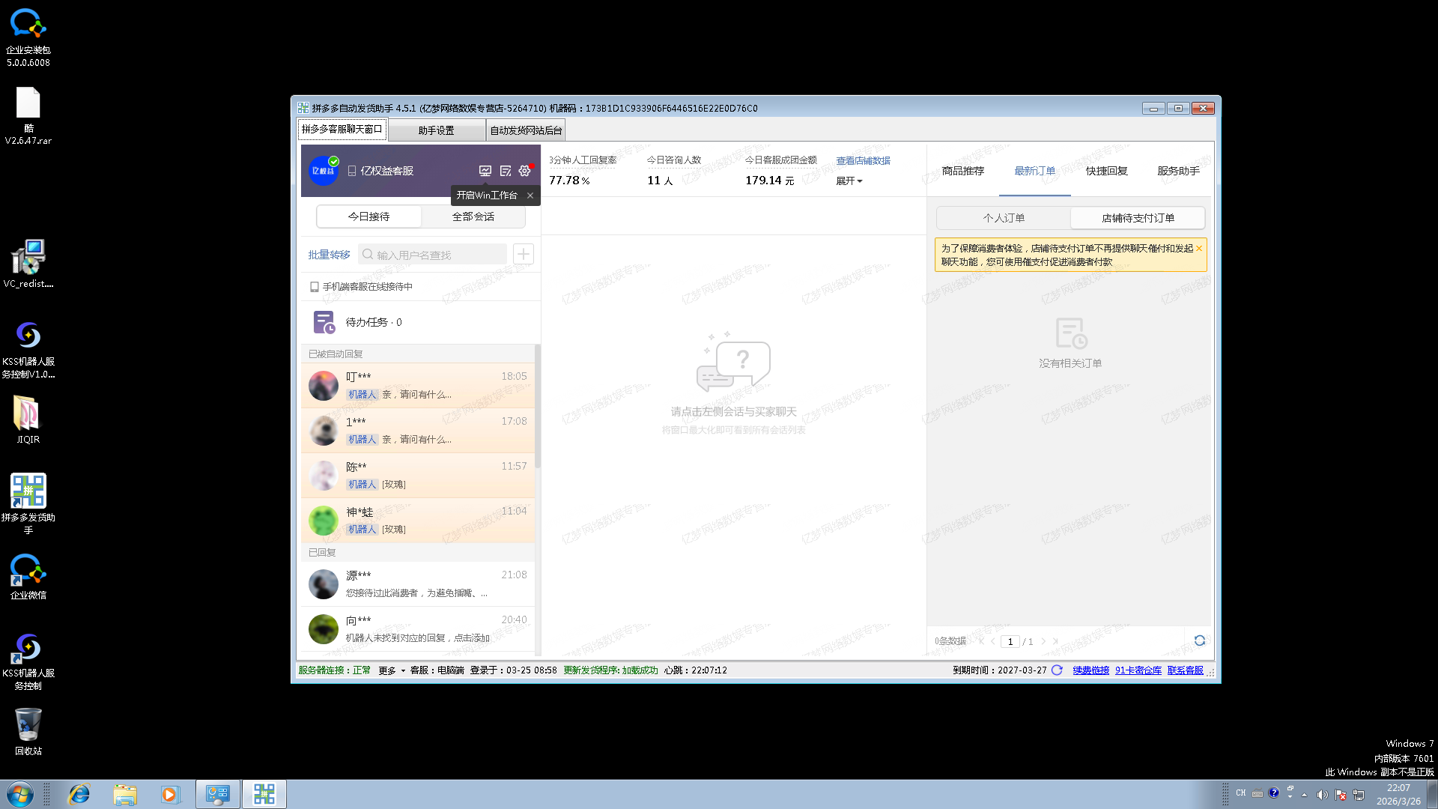Viewport: 1438px width, 809px height.
Task: Open the settings gear in chat header
Action: click(x=525, y=171)
